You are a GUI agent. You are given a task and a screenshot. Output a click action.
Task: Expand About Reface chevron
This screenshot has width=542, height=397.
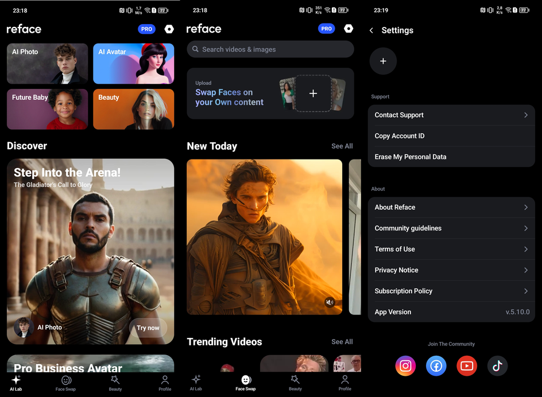click(x=526, y=207)
